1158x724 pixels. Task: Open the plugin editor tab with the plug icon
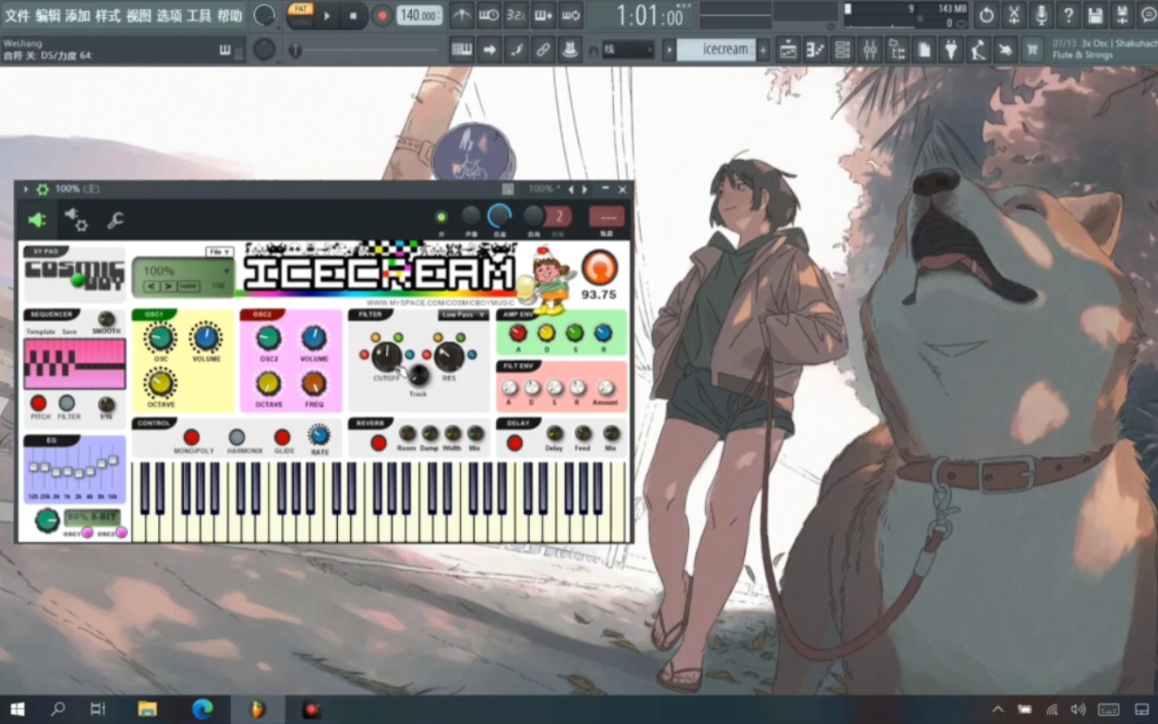[x=38, y=219]
